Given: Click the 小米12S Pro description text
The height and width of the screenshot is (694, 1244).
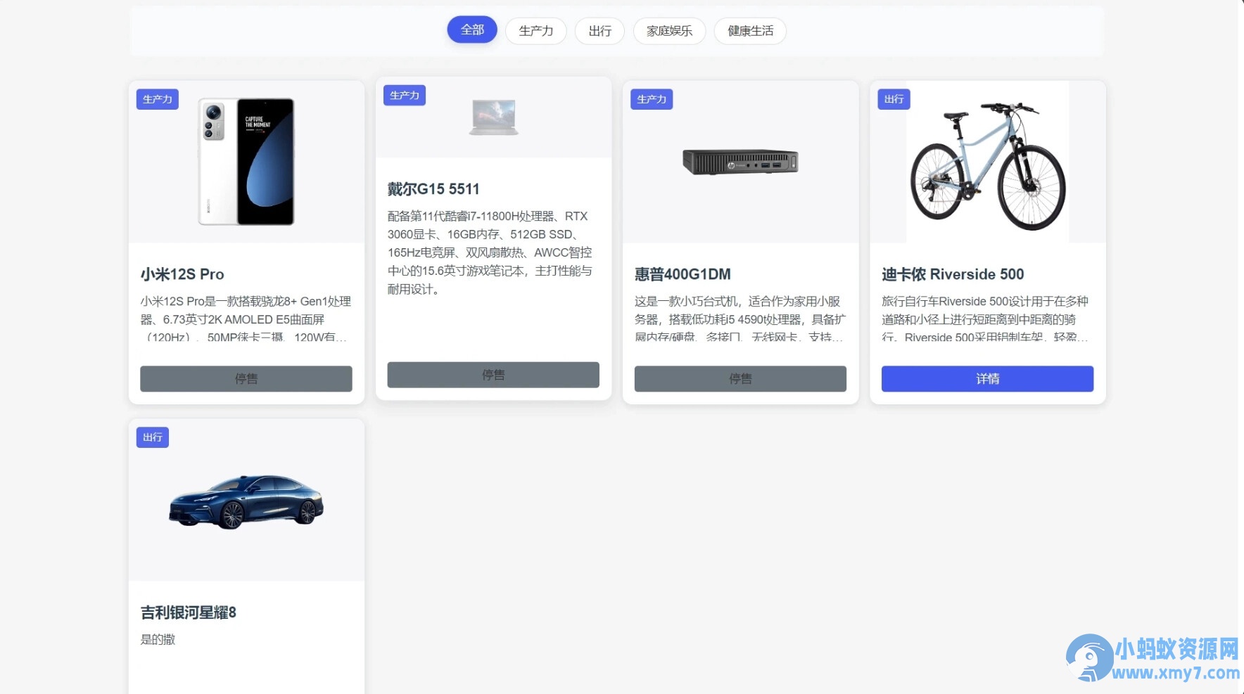Looking at the screenshot, I should (x=246, y=319).
